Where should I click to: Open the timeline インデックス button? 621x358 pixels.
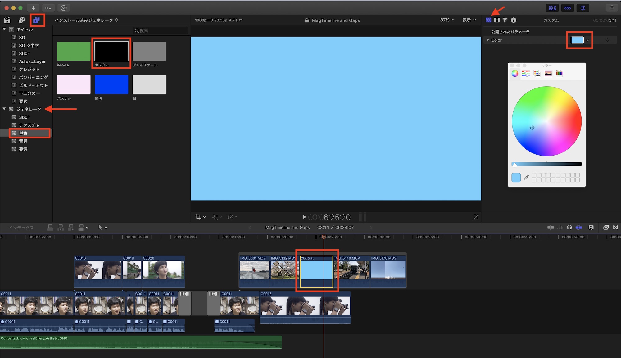[21, 228]
